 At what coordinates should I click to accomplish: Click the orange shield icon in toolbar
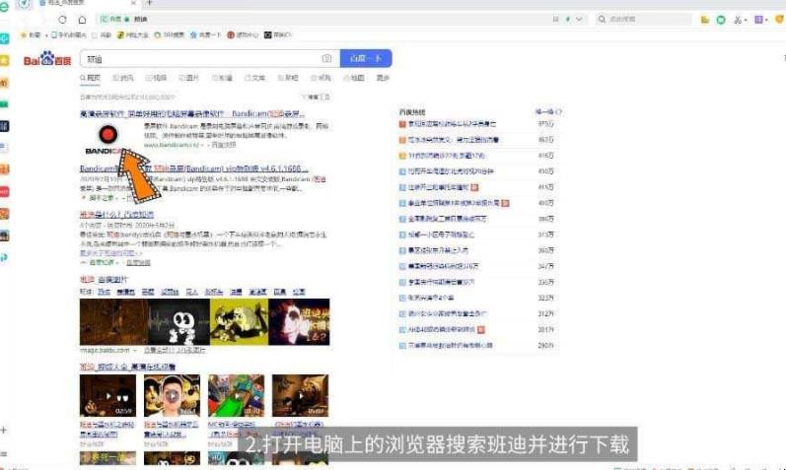[x=779, y=20]
